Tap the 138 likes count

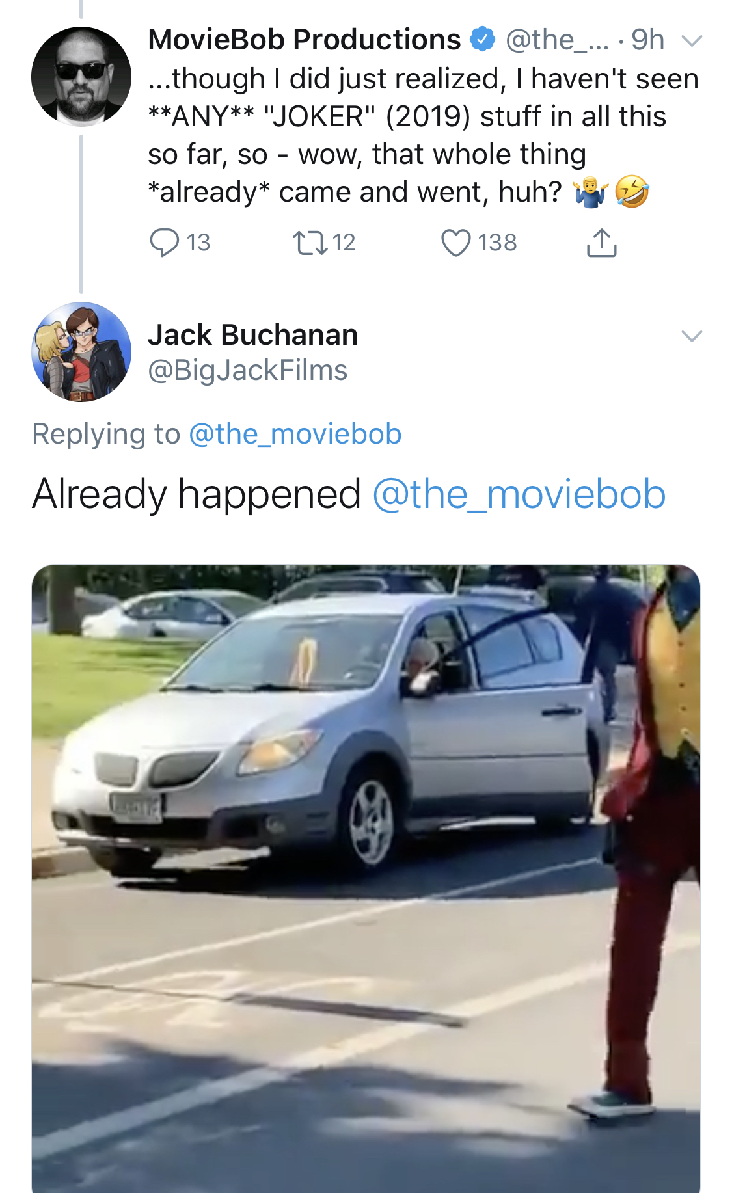497,243
